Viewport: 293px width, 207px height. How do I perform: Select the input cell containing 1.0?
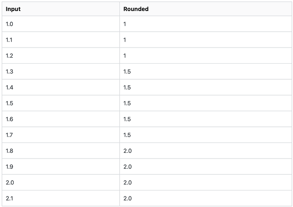point(9,24)
